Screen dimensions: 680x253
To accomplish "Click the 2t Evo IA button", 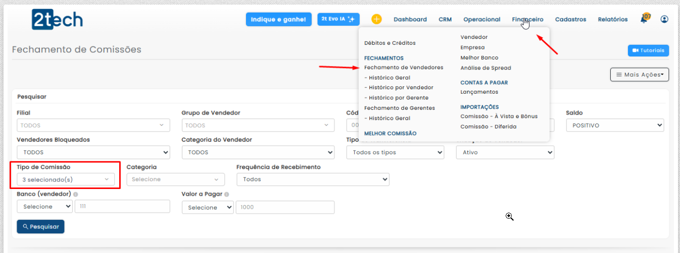I will (x=338, y=19).
